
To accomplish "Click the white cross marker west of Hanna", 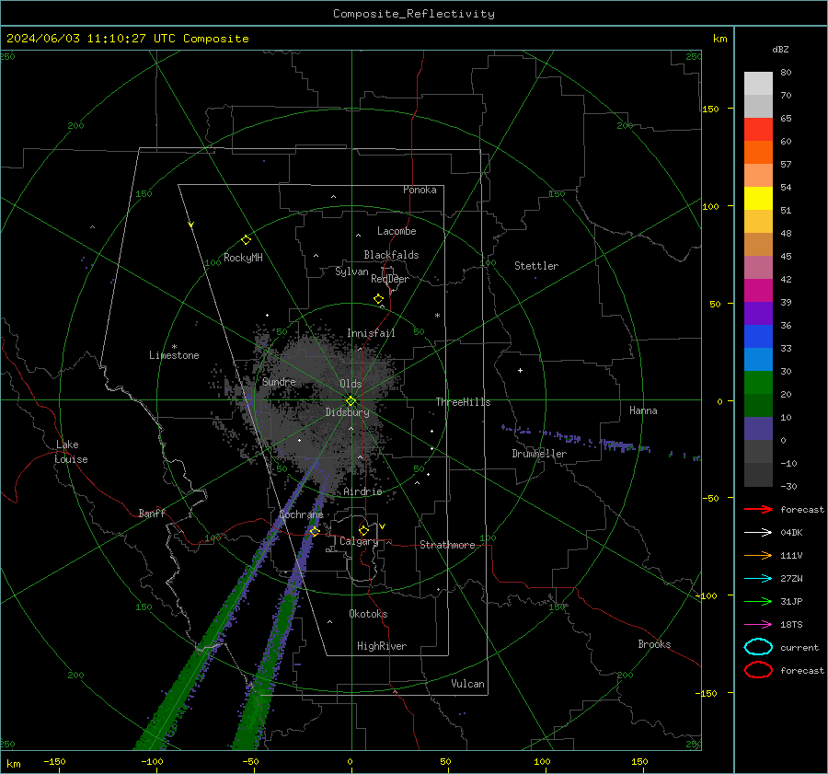I will 520,370.
